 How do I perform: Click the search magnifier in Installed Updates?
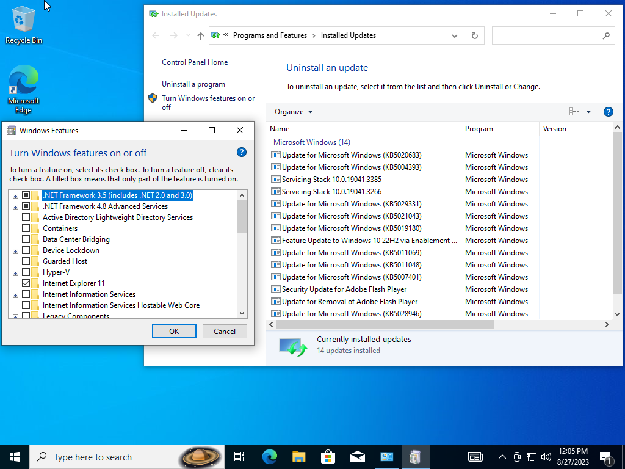point(606,35)
